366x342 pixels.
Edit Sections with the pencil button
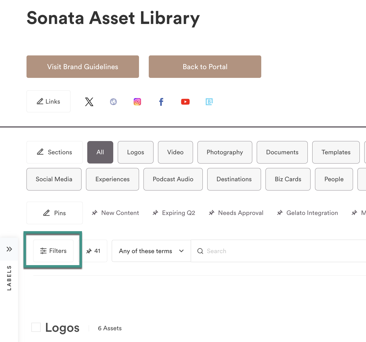pos(54,152)
